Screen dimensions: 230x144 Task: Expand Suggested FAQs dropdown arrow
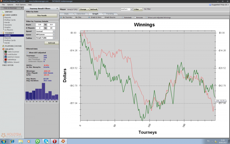point(228,5)
